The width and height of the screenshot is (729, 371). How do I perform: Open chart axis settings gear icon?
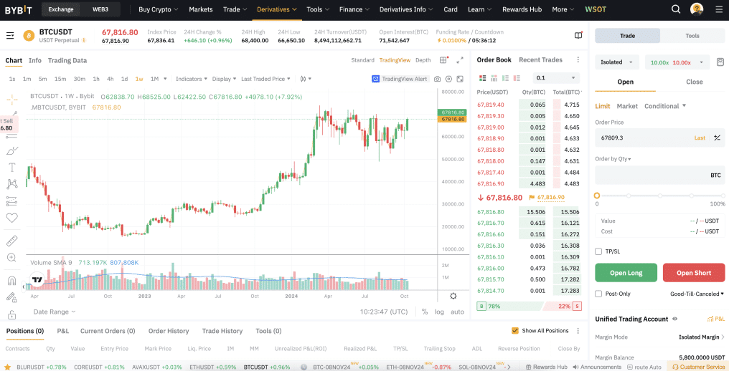[453, 296]
